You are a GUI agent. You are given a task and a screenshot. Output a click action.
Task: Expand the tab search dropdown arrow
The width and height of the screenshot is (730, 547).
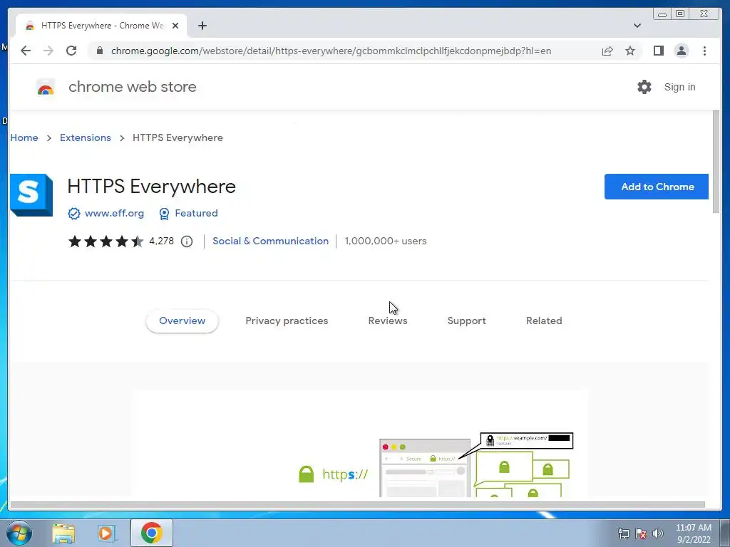pos(637,26)
